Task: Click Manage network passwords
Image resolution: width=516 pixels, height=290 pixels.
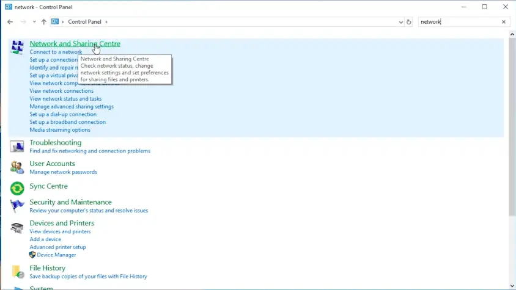Action: (63, 172)
